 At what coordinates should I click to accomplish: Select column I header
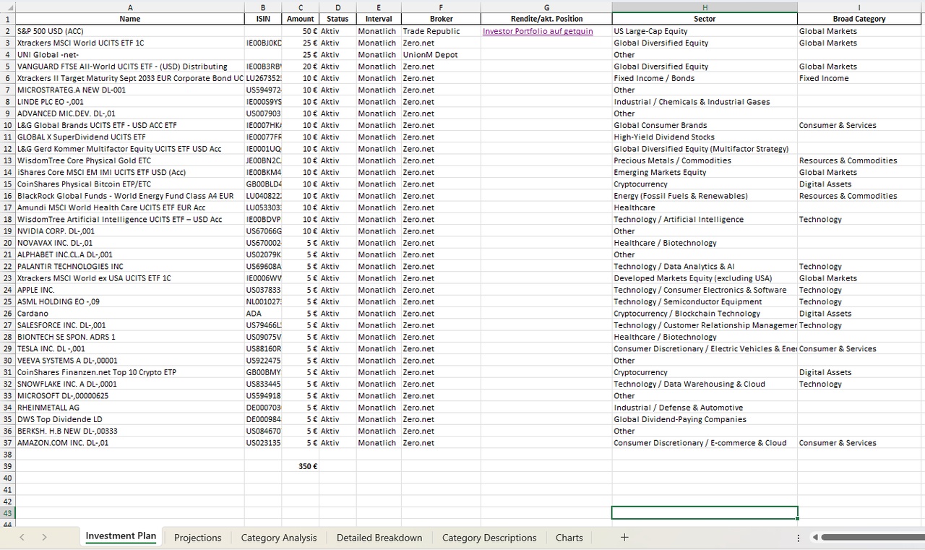click(x=859, y=7)
